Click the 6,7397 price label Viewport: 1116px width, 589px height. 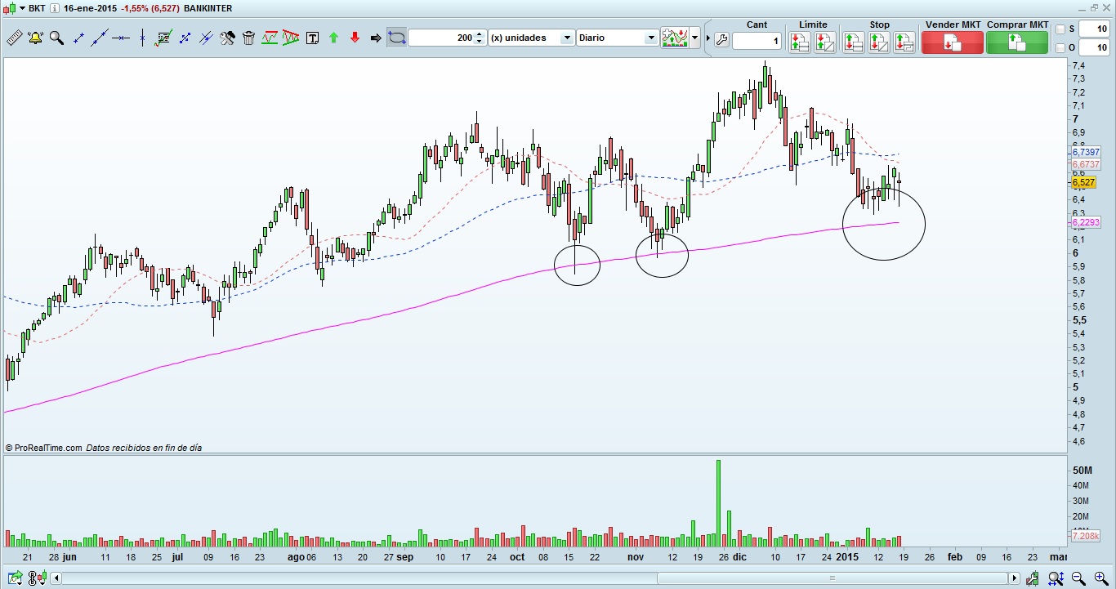1085,153
